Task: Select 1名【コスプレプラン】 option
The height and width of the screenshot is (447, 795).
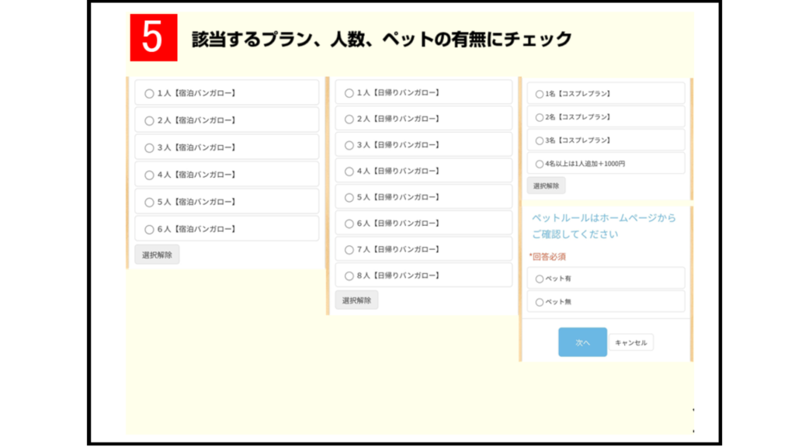Action: [540, 94]
